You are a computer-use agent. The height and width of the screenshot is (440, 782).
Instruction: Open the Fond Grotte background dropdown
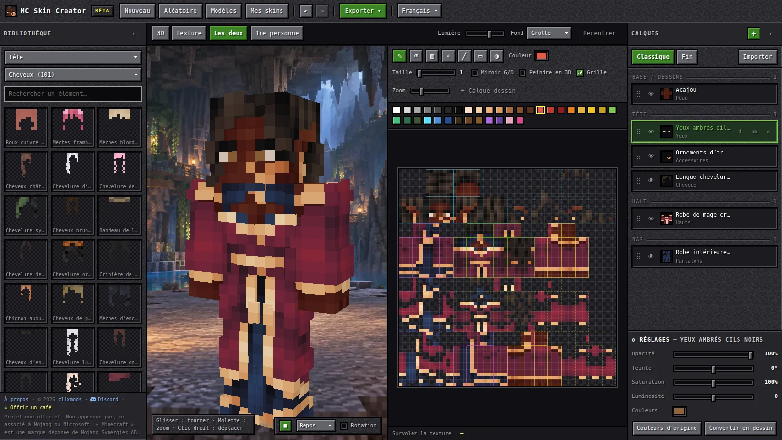(x=549, y=33)
